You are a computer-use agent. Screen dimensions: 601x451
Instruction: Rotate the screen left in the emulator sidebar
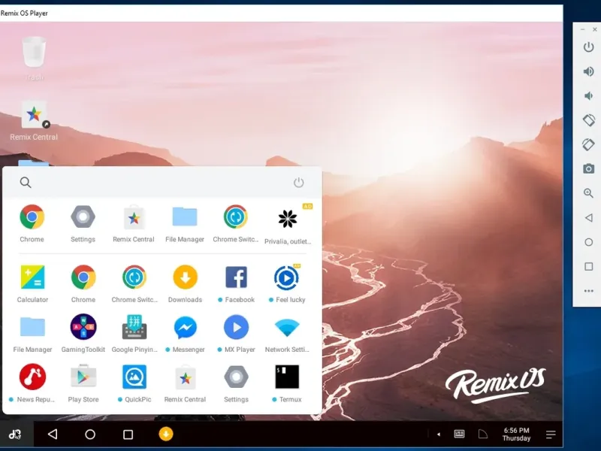click(589, 120)
